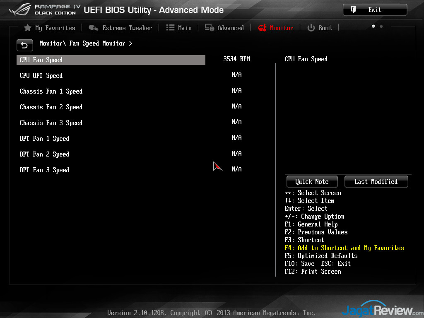
Task: Switch to the Extreme Tweaker tab
Action: tap(120, 28)
